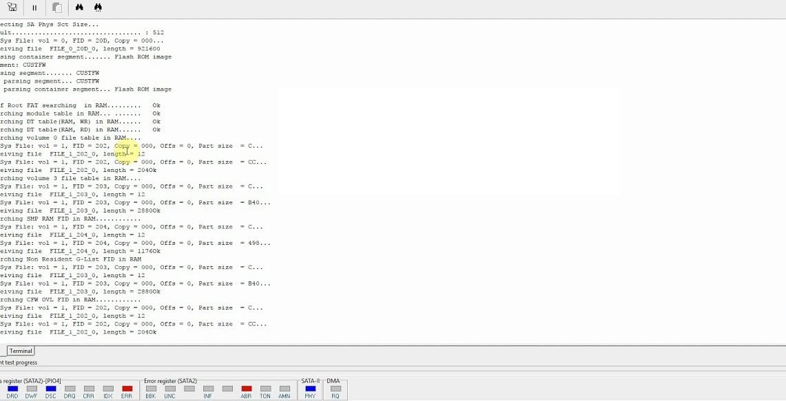Open Find with the first binoculars icon
Screen dimensions: 786x401
click(x=79, y=8)
